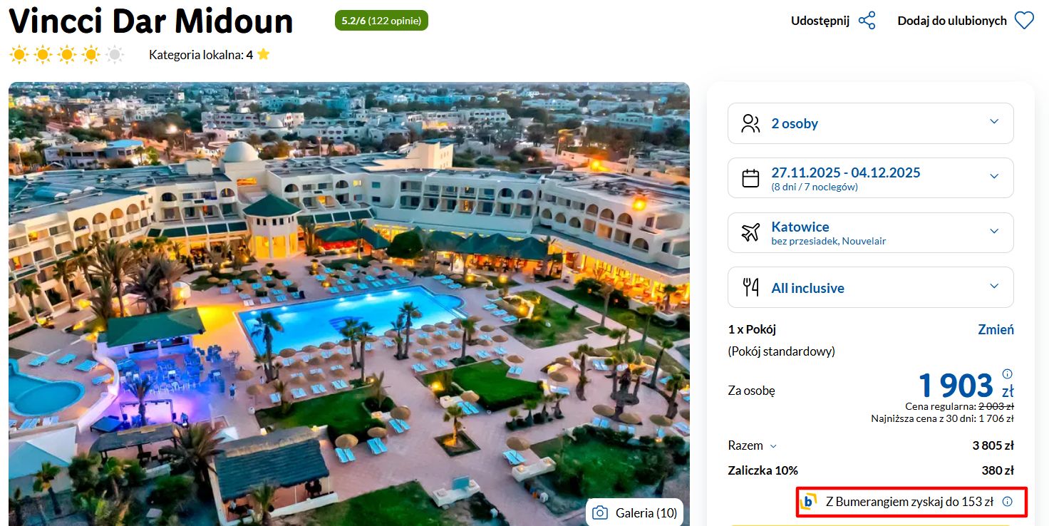This screenshot has width=1049, height=526.
Task: Click the cutlery icon in the All inclusive field
Action: click(x=750, y=287)
